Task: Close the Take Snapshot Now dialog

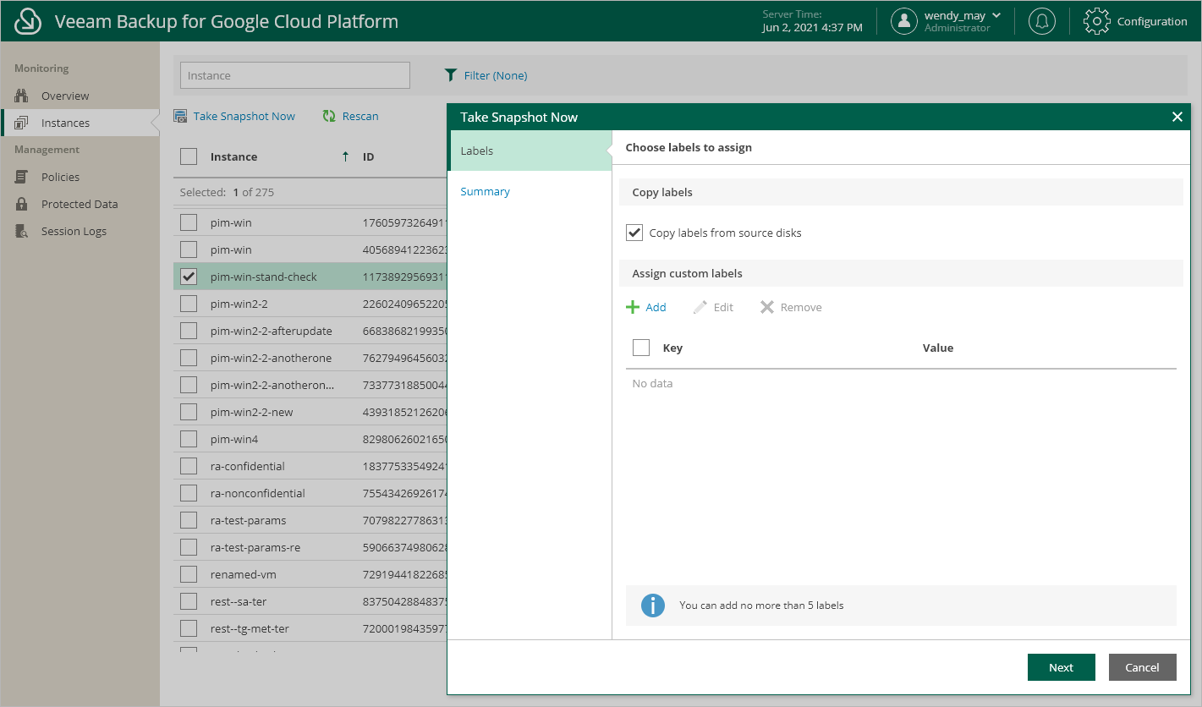Action: [x=1177, y=117]
